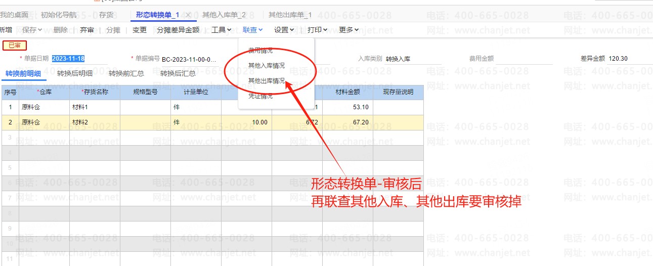The height and width of the screenshot is (266, 653).
Task: Click the 序号 column header
Action: (x=11, y=93)
